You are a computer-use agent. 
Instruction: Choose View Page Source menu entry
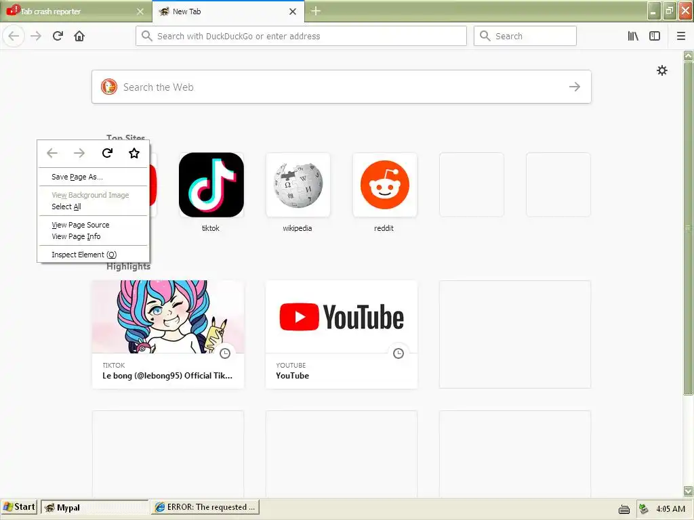click(x=94, y=225)
